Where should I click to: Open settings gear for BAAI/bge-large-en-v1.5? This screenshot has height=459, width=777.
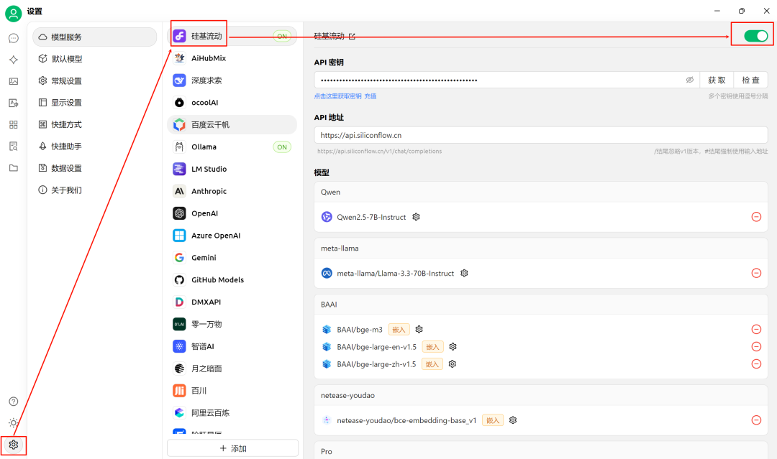[x=453, y=347]
